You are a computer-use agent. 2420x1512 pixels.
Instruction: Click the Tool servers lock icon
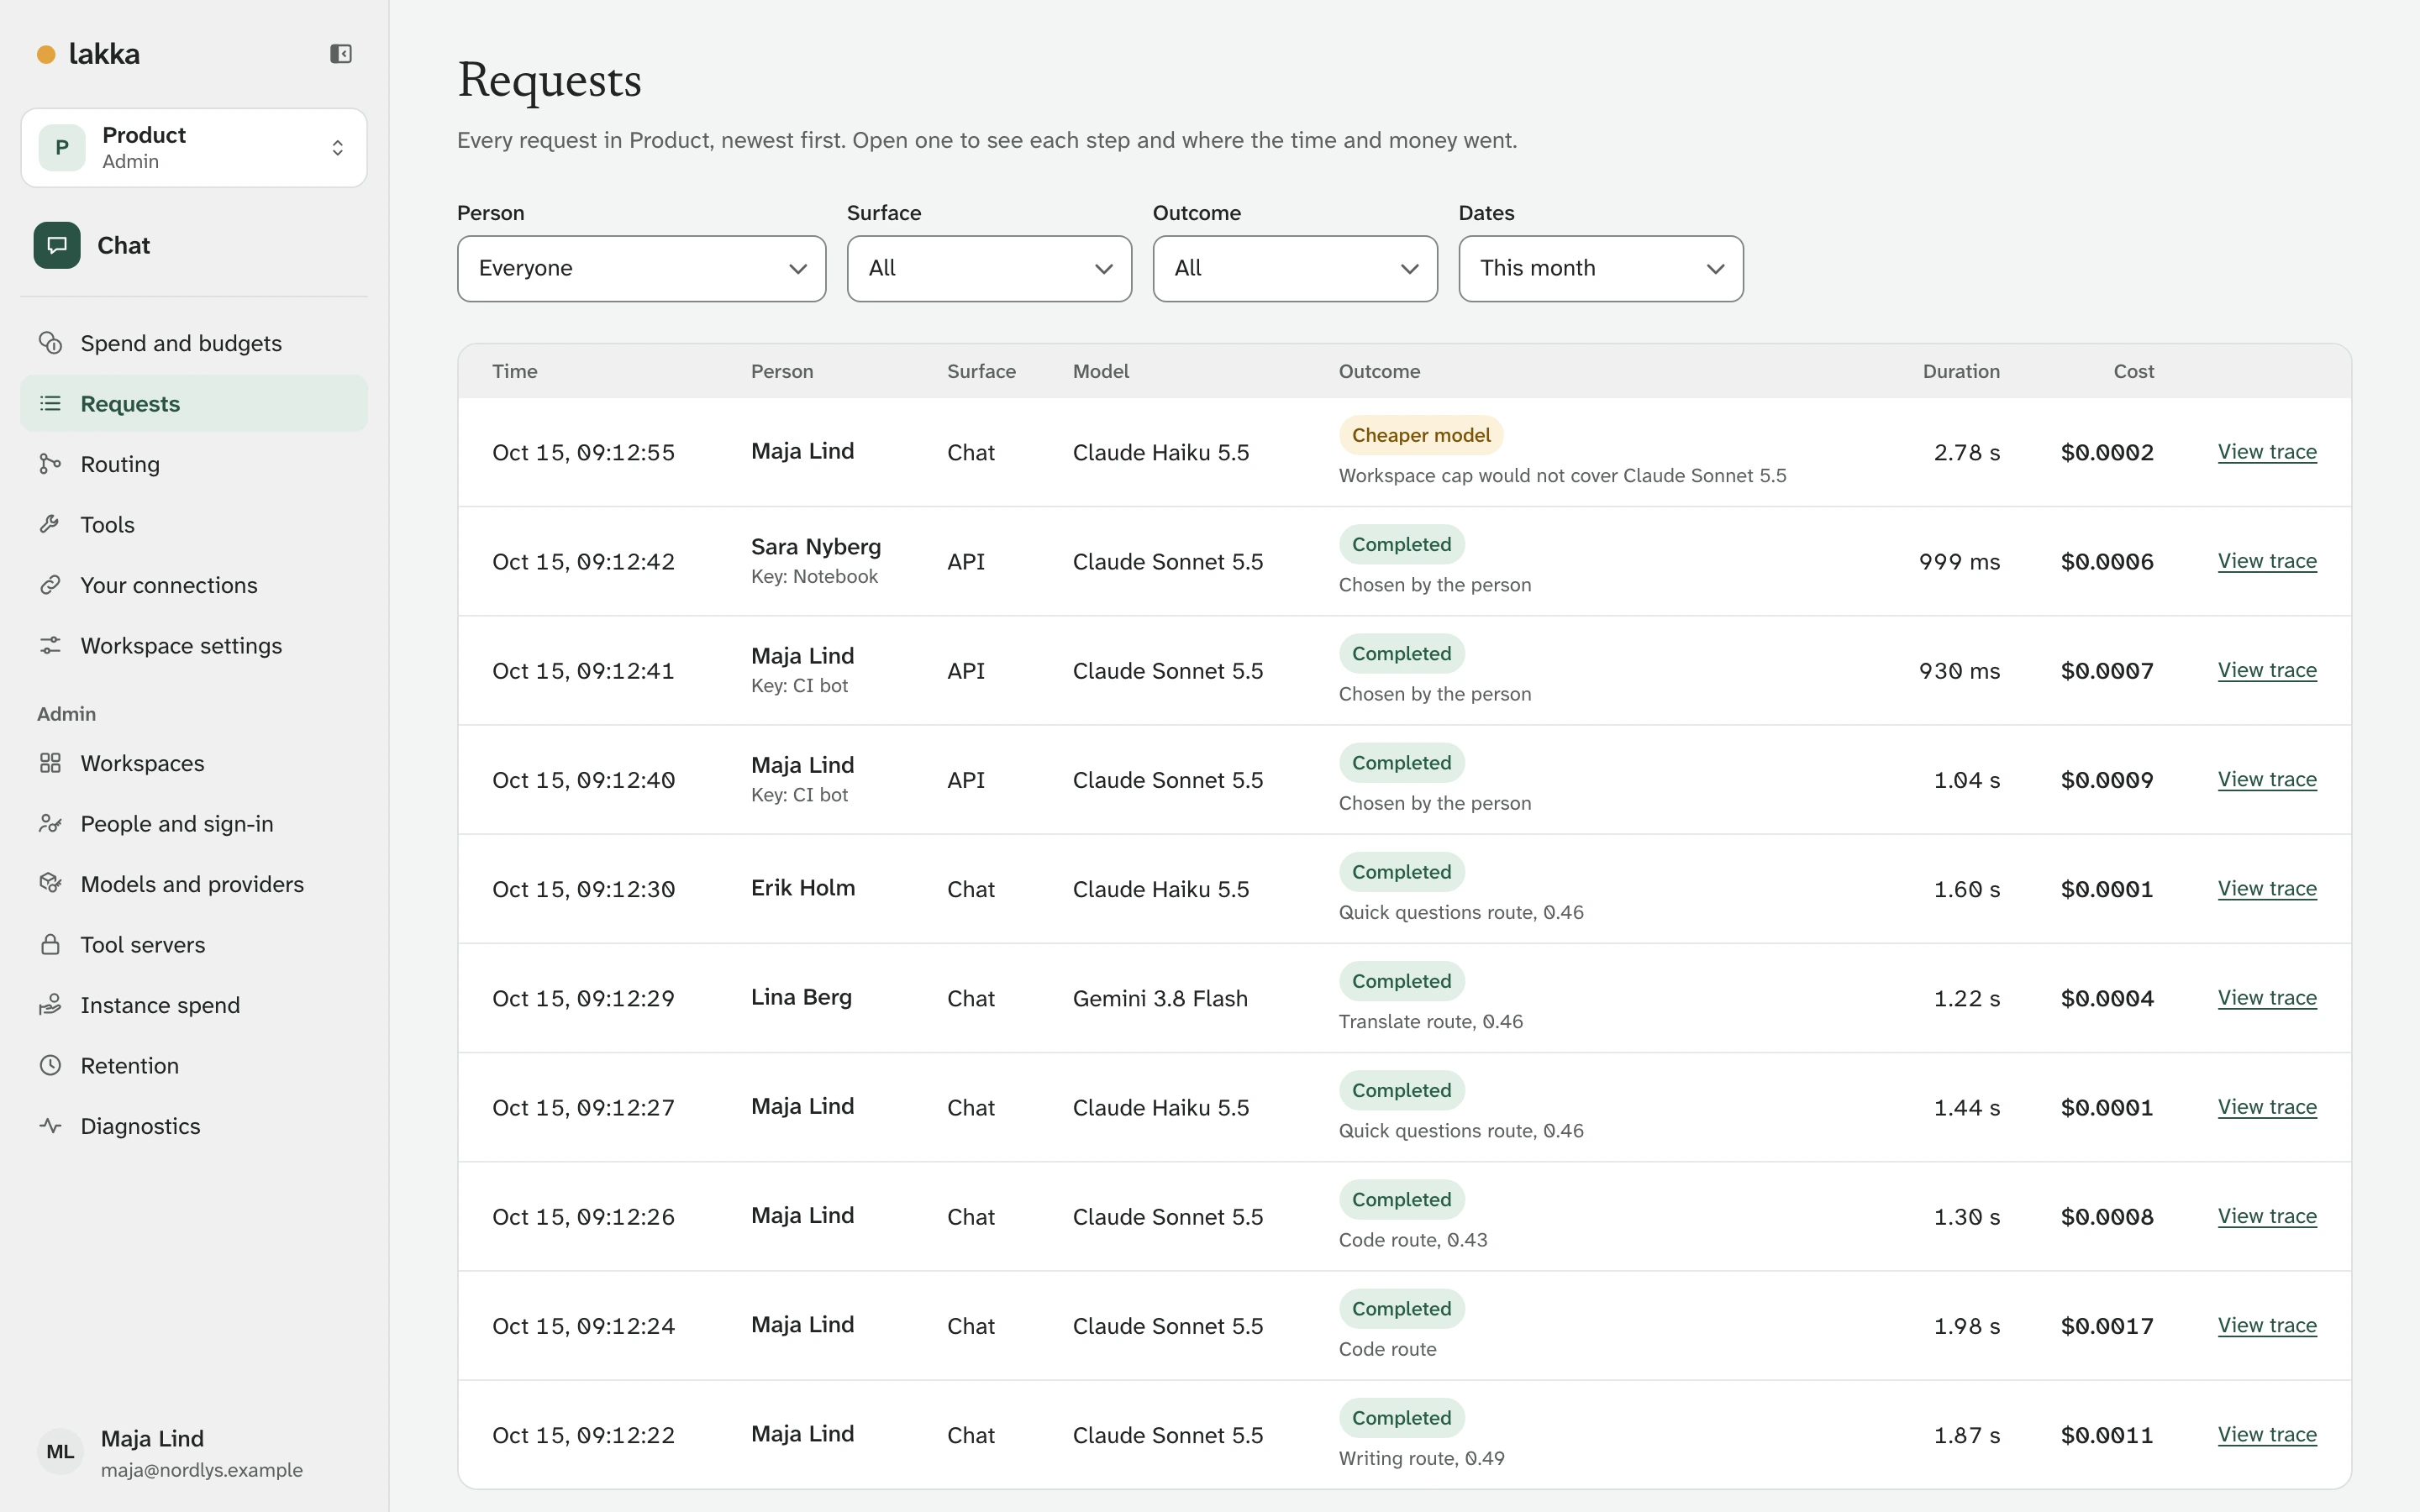50,944
